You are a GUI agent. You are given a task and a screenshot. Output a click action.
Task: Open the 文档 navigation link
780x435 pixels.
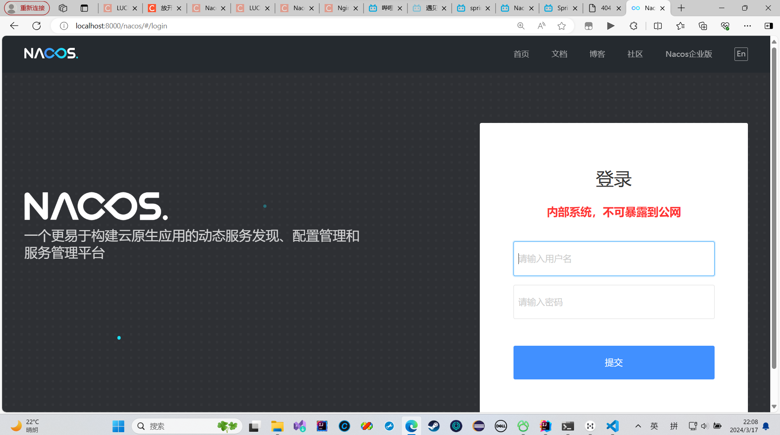(x=559, y=54)
